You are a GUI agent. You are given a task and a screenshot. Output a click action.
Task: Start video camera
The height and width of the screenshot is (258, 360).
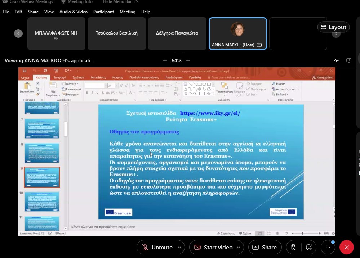pyautogui.click(x=213, y=247)
